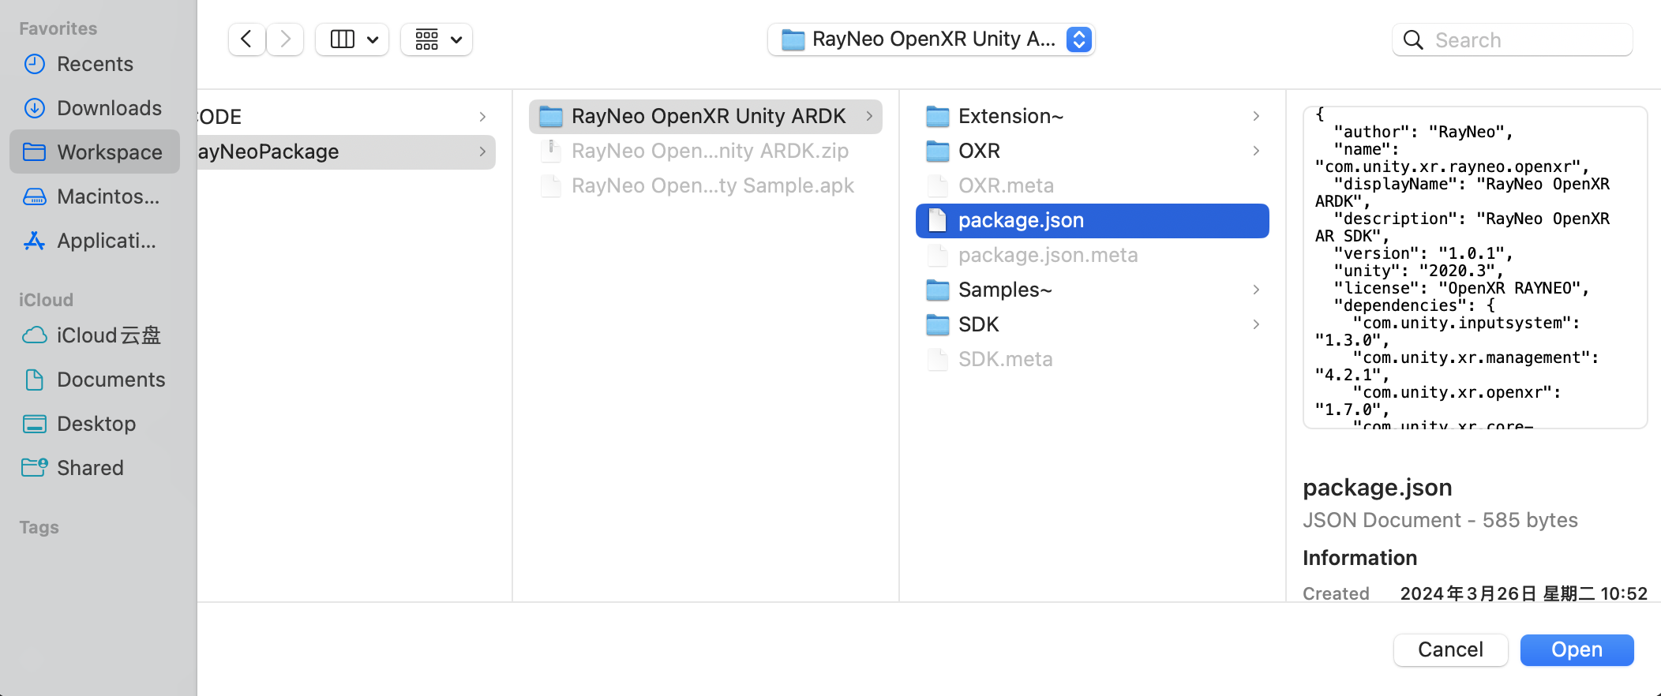Click the RayNeo OpenXR Unity ARDK folder icon

(x=550, y=117)
